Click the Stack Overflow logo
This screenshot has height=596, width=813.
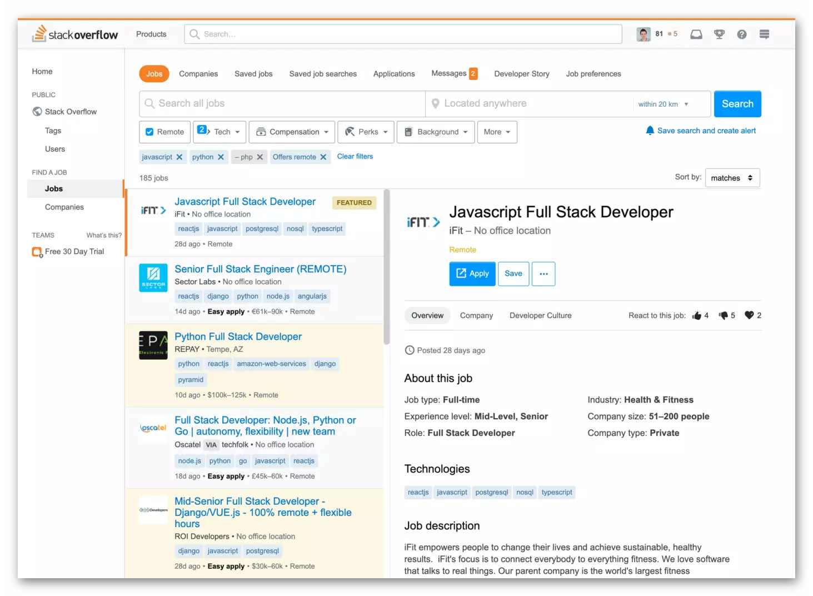[75, 34]
